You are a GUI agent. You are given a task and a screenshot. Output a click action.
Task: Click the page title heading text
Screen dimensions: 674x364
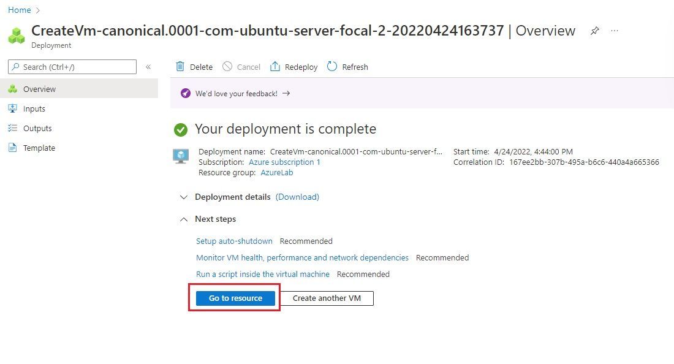[x=303, y=31]
